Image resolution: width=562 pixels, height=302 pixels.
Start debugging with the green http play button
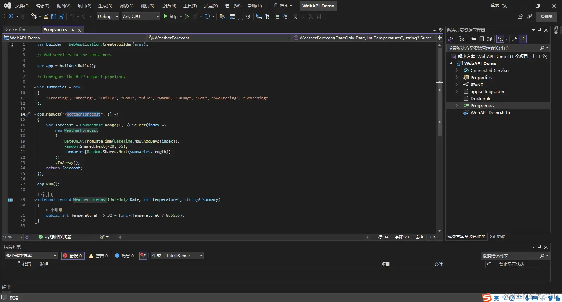click(165, 16)
